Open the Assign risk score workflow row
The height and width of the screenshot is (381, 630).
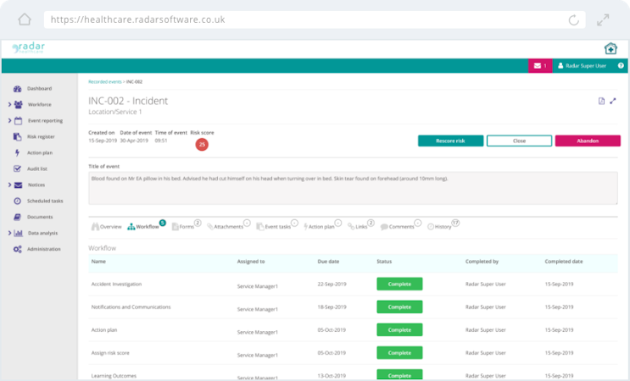[x=353, y=353]
